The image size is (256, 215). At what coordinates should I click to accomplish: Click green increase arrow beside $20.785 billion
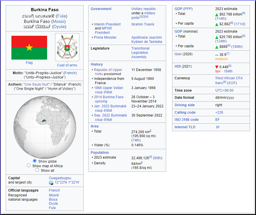click(217, 37)
